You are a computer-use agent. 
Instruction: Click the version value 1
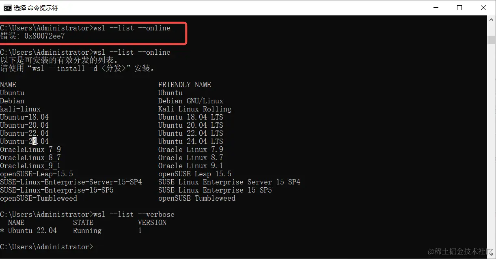(140, 231)
